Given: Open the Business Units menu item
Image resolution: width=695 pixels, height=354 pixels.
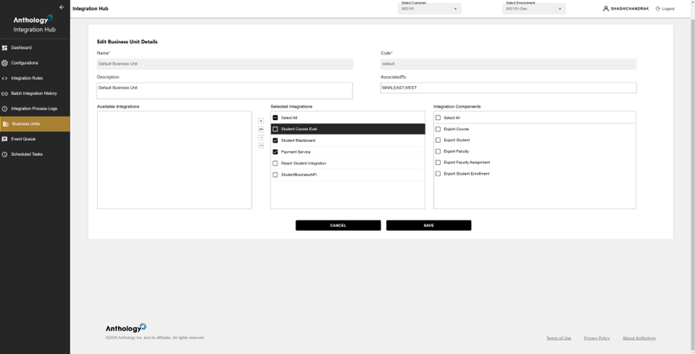Looking at the screenshot, I should (35, 124).
